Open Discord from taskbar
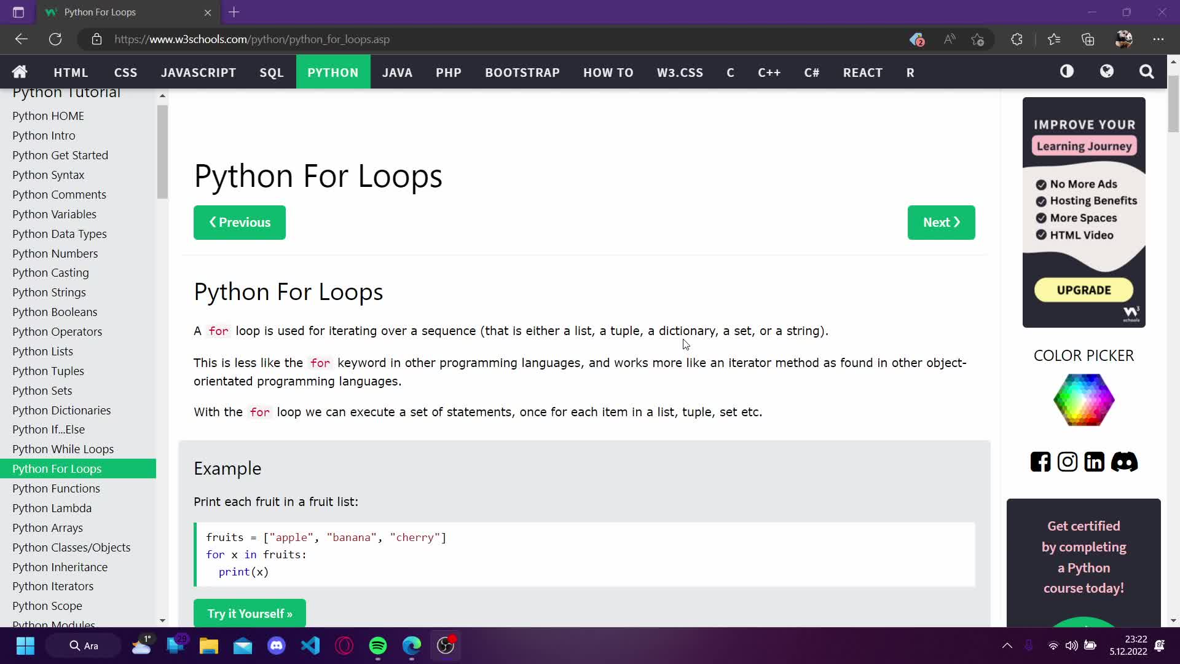 click(x=277, y=646)
